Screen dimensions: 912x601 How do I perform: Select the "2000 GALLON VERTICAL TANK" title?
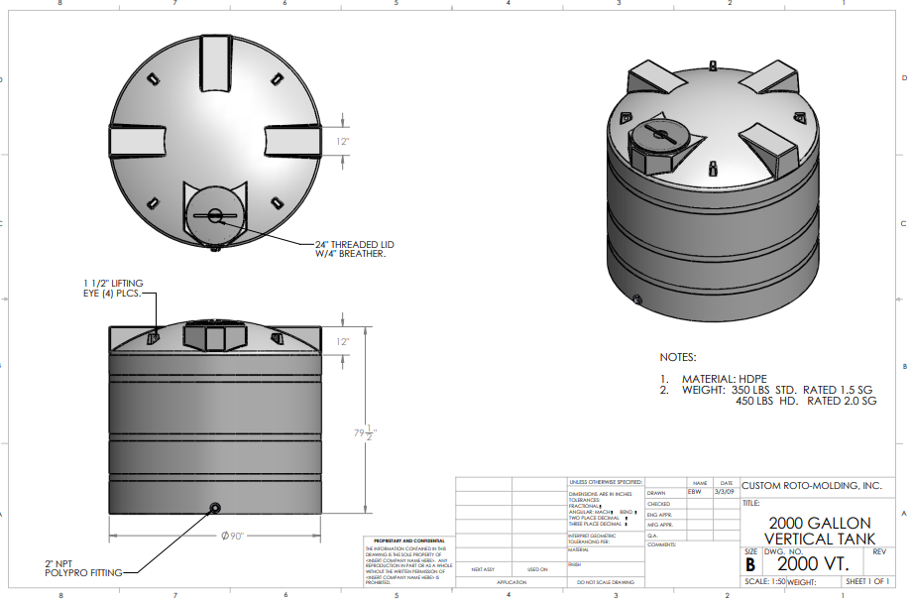(x=819, y=530)
